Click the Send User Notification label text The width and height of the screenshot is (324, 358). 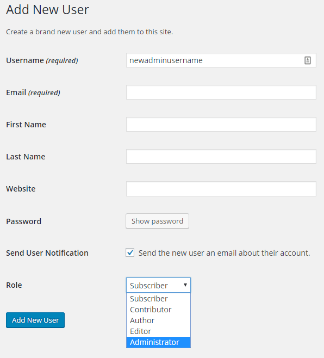(47, 253)
